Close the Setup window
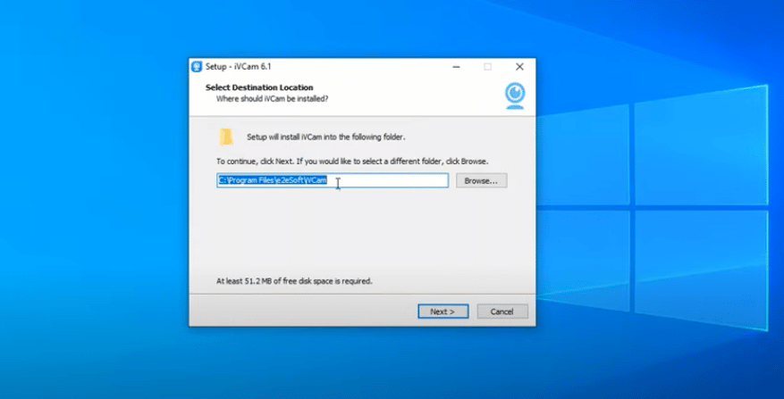This screenshot has height=399, width=784. (519, 67)
